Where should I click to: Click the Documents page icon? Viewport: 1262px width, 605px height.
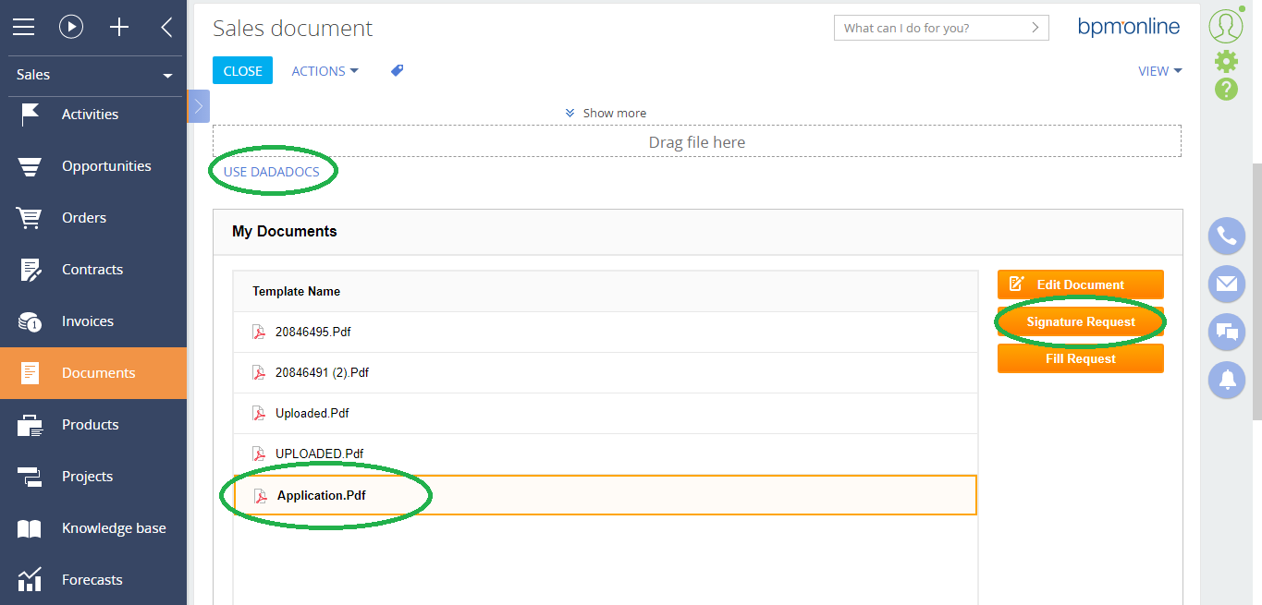coord(31,373)
